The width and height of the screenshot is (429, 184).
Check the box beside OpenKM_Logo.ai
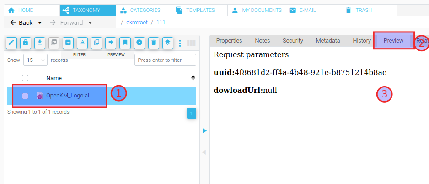[25, 96]
